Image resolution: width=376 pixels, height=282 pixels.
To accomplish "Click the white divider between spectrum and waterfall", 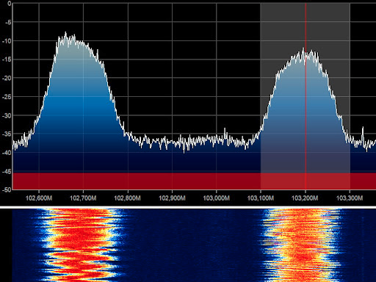I will 188,207.
